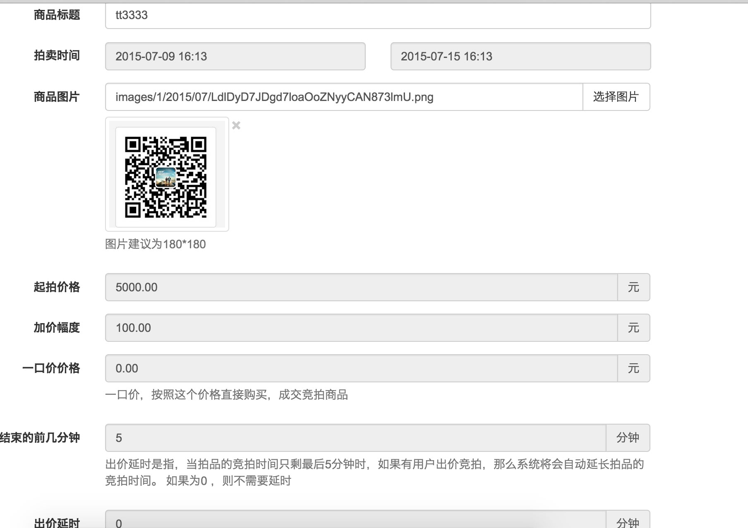Click the 结束的前几分钟 field showing 5

click(x=356, y=438)
